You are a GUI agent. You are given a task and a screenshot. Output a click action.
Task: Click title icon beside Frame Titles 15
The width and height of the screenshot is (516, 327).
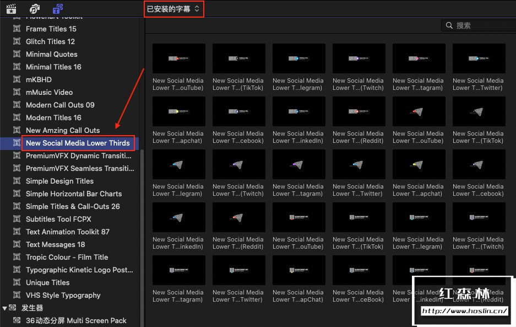(x=17, y=29)
